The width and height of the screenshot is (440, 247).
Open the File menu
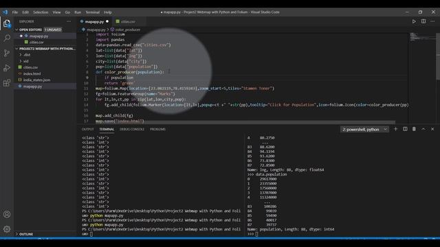(15, 12)
